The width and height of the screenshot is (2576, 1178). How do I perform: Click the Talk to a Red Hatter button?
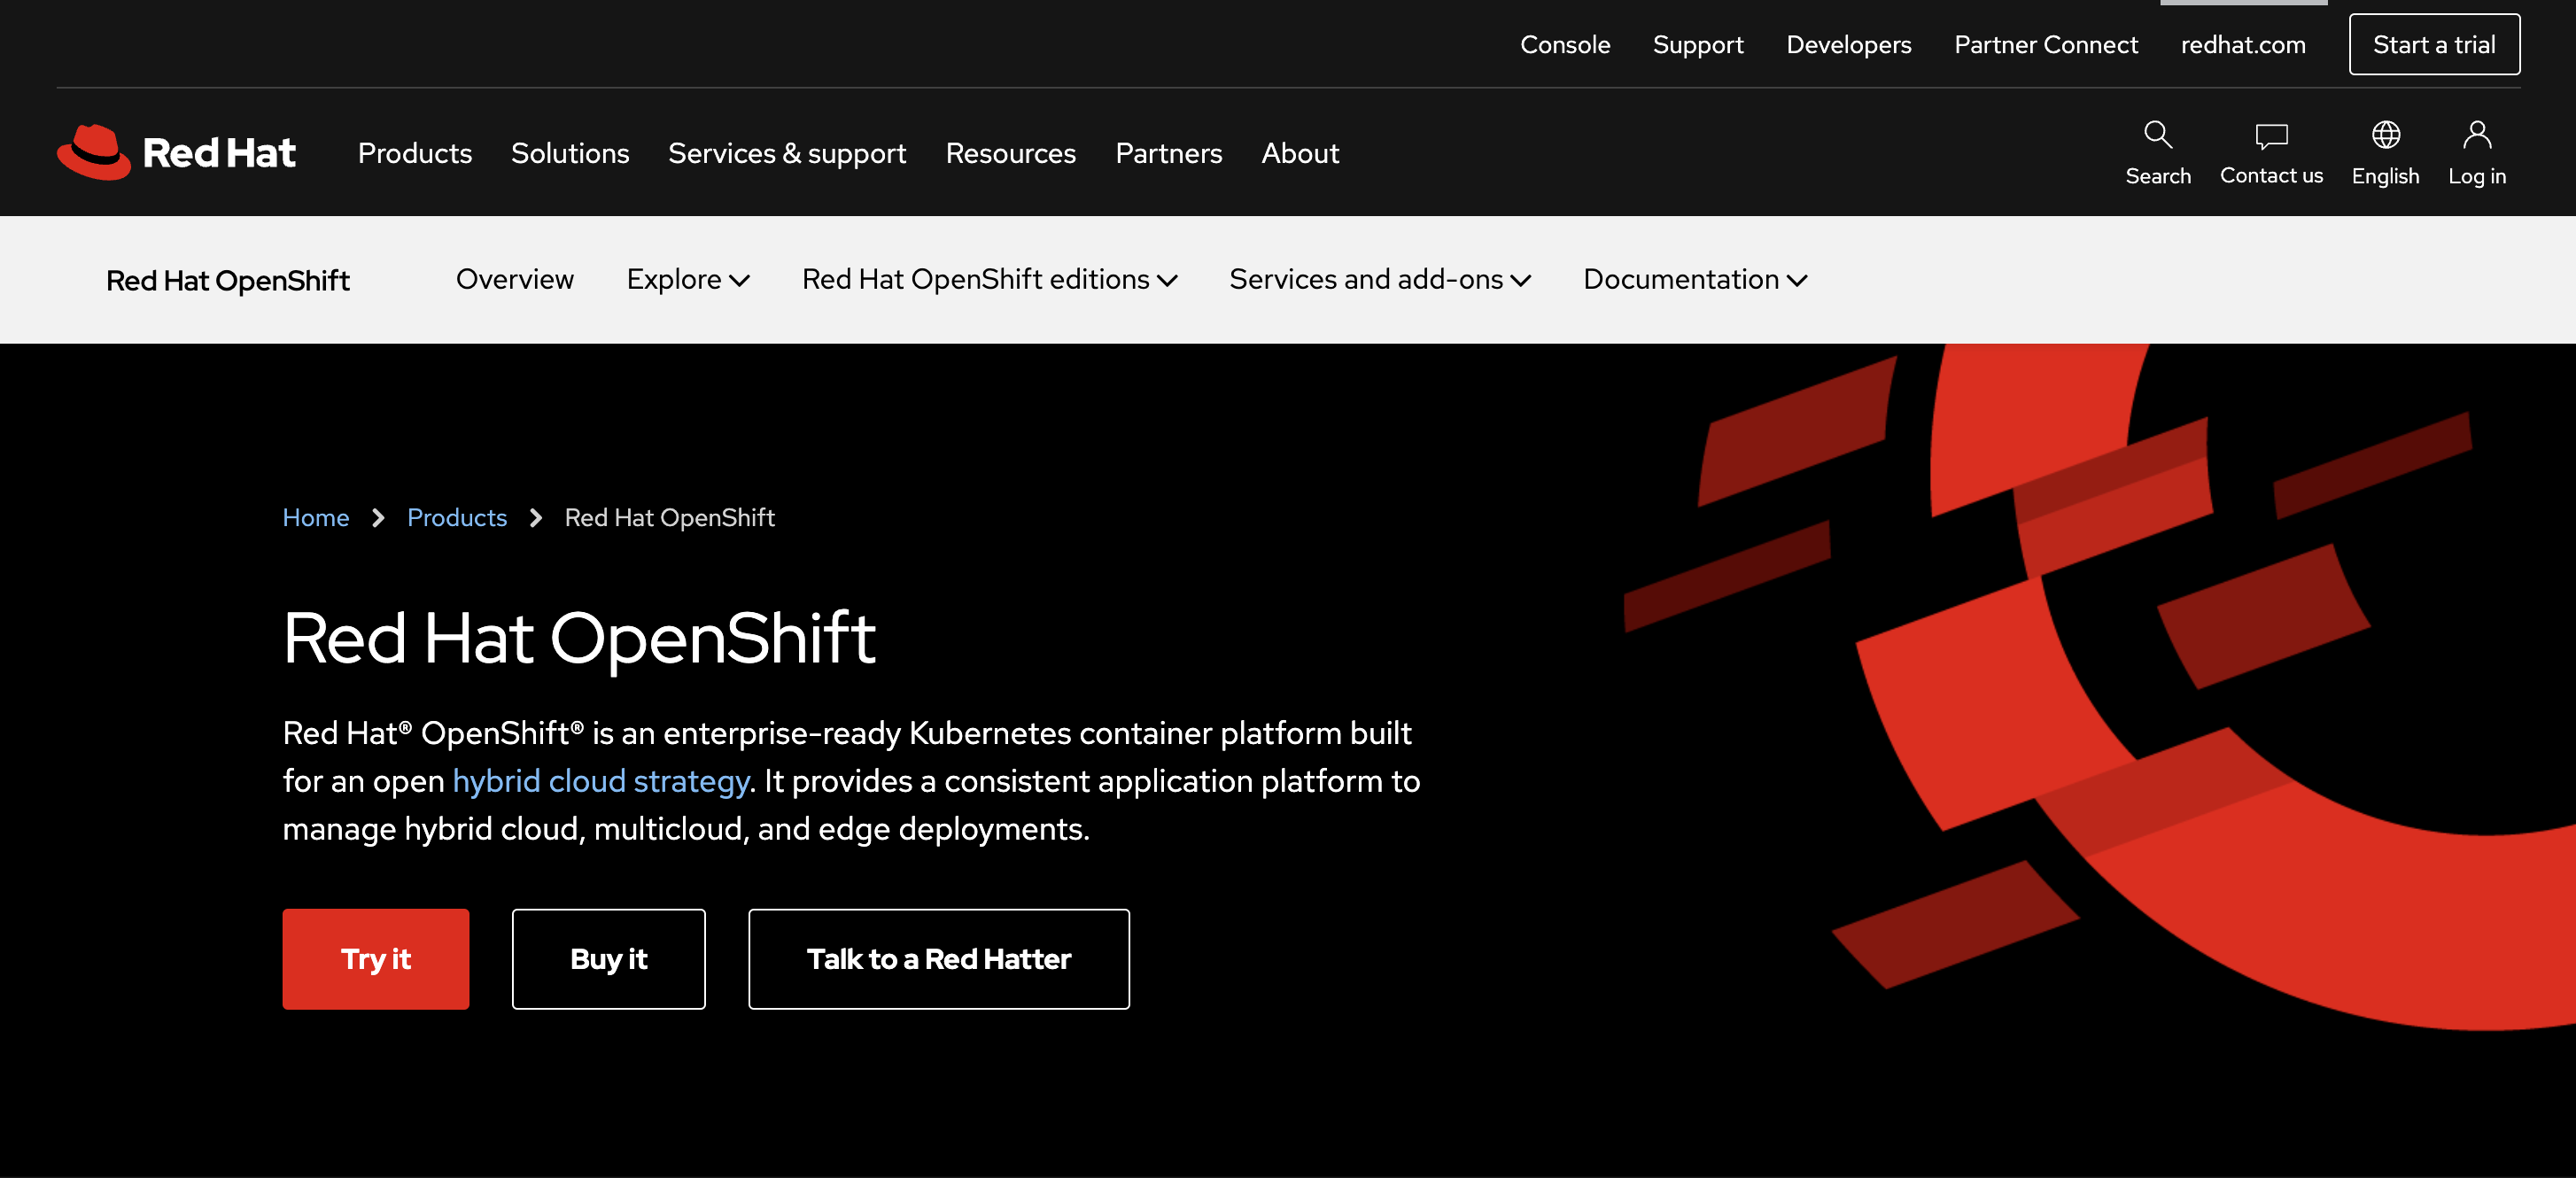tap(940, 957)
